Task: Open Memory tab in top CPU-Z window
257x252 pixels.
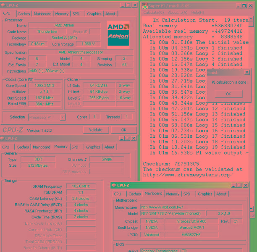Action: [x=62, y=14]
